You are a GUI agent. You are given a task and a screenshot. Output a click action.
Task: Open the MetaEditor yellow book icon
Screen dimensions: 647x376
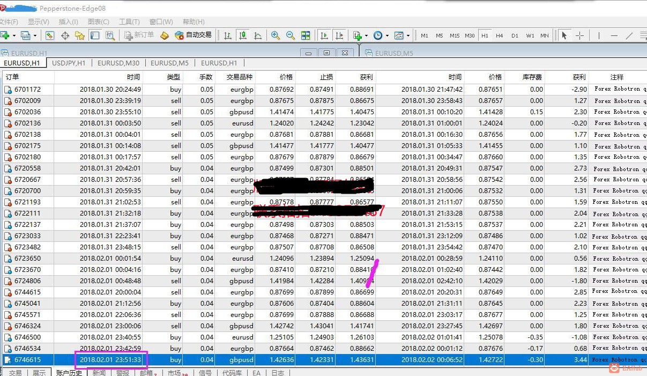pyautogui.click(x=165, y=35)
